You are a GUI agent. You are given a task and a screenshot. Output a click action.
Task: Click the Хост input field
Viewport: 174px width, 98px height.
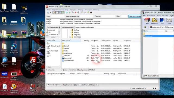coord(57,16)
